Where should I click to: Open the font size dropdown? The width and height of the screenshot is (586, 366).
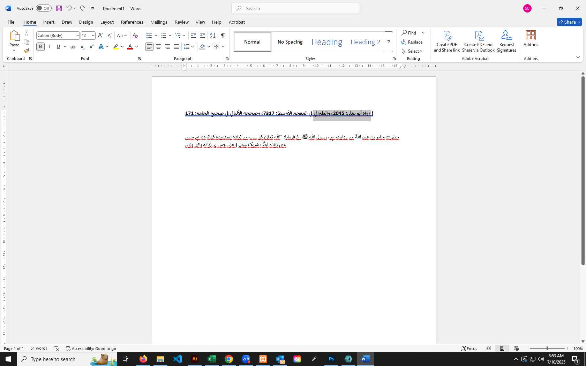click(x=93, y=36)
